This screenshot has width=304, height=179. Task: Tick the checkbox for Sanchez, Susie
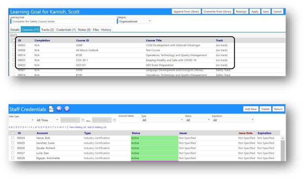pyautogui.click(x=12, y=143)
